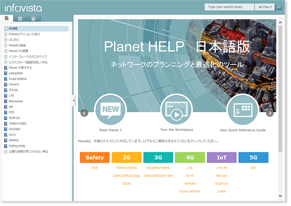Collapse the left navigation pane

(74, 100)
